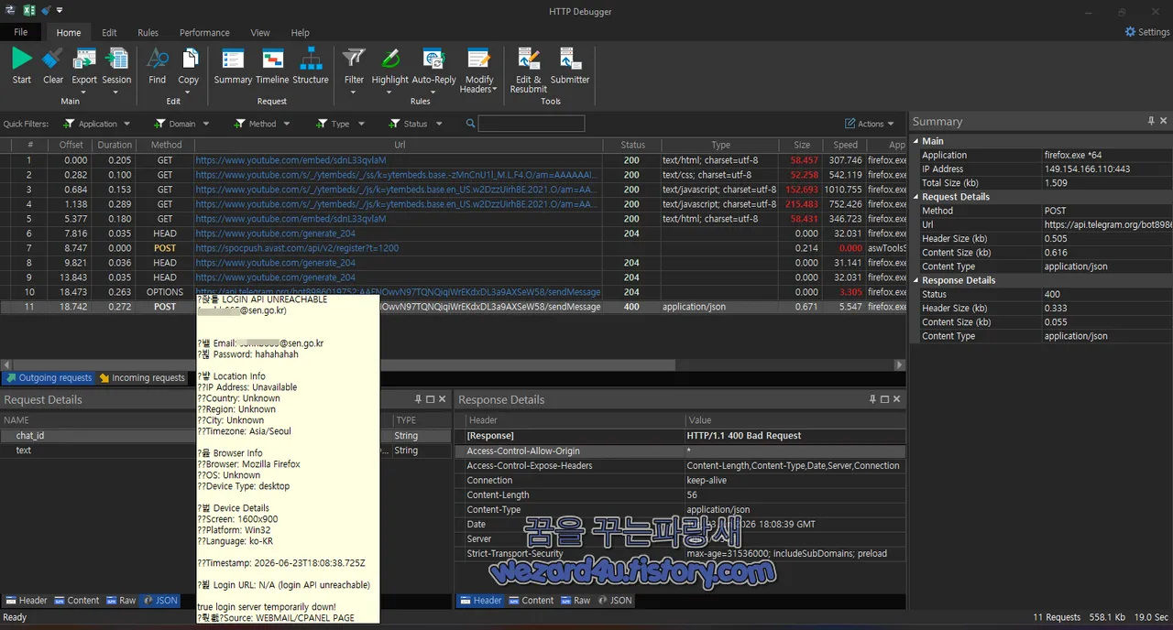Open the Timeline view
The height and width of the screenshot is (630, 1173).
[x=272, y=67]
